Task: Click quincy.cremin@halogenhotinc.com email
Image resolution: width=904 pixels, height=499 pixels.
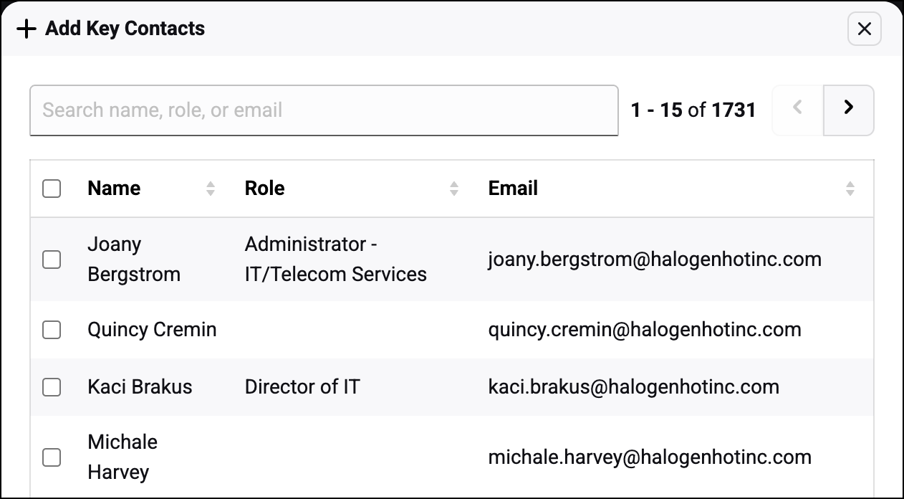Action: 645,330
